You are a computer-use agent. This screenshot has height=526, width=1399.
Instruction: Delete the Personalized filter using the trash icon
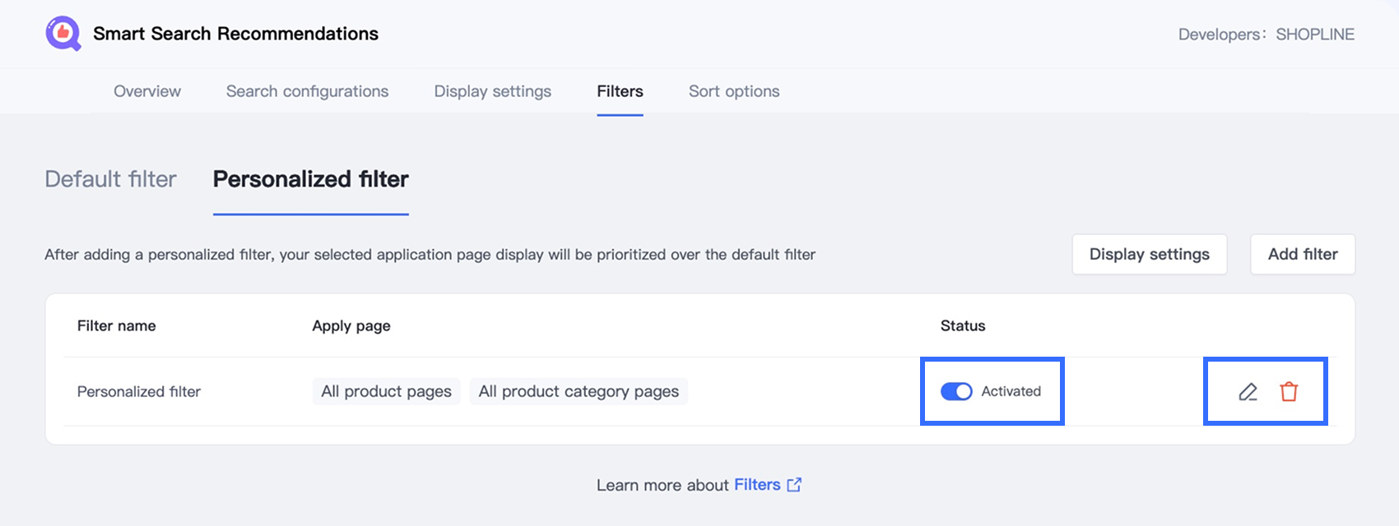pos(1289,392)
